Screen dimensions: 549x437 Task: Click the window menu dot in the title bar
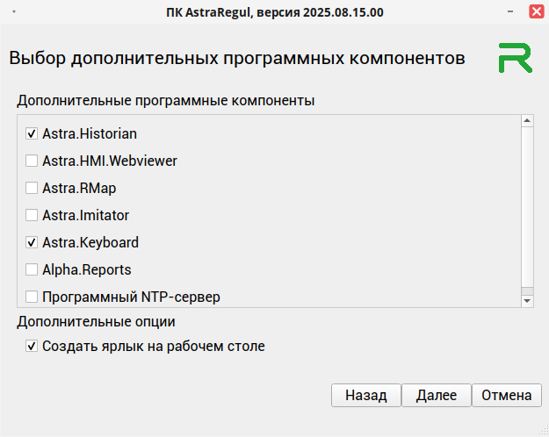click(15, 12)
